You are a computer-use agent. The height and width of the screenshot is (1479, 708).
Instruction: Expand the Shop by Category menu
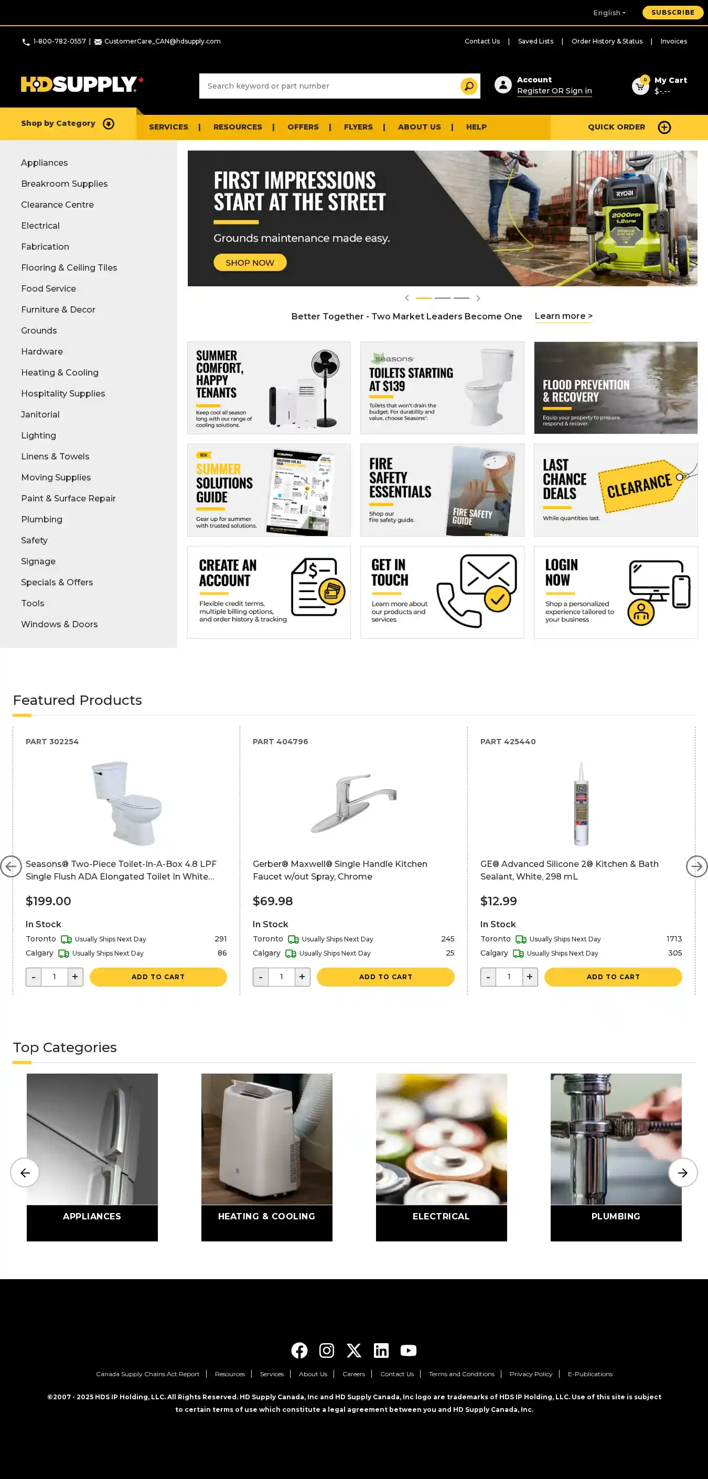pyautogui.click(x=68, y=123)
